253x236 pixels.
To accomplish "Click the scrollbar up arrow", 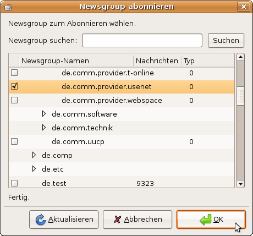I will coord(240,57).
